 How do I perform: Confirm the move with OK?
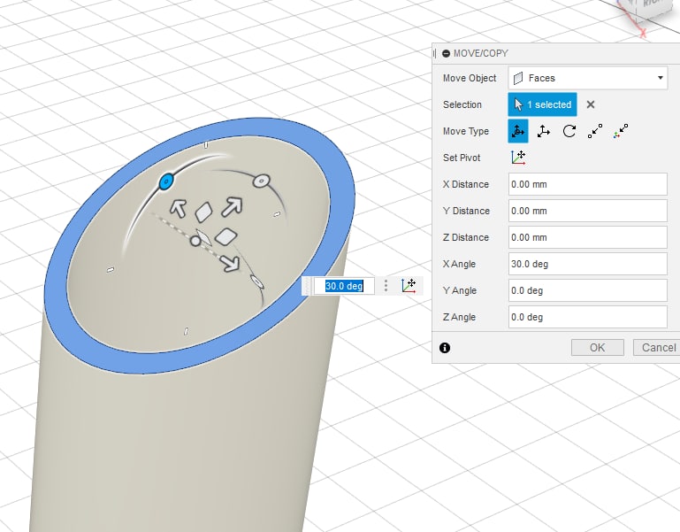[597, 347]
